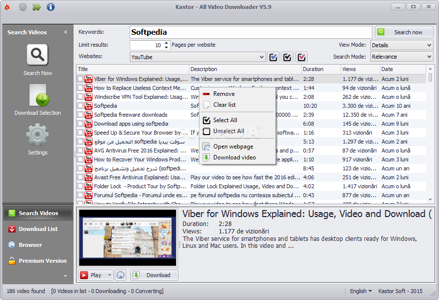Screen dimensions: 439x300
Task: Decrease the Limit results value
Action: 167,48
